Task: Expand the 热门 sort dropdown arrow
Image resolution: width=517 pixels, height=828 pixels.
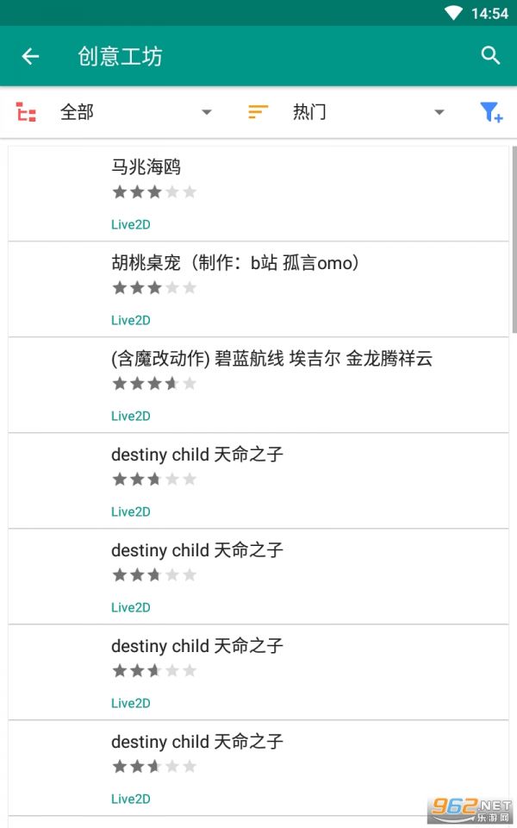Action: (x=439, y=112)
